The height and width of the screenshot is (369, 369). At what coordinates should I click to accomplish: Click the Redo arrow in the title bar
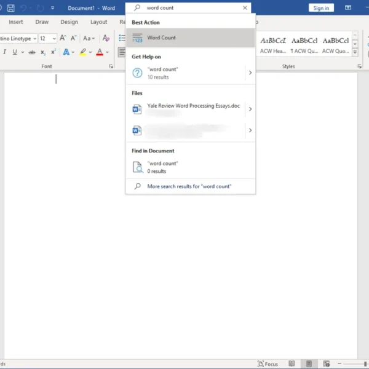point(40,8)
